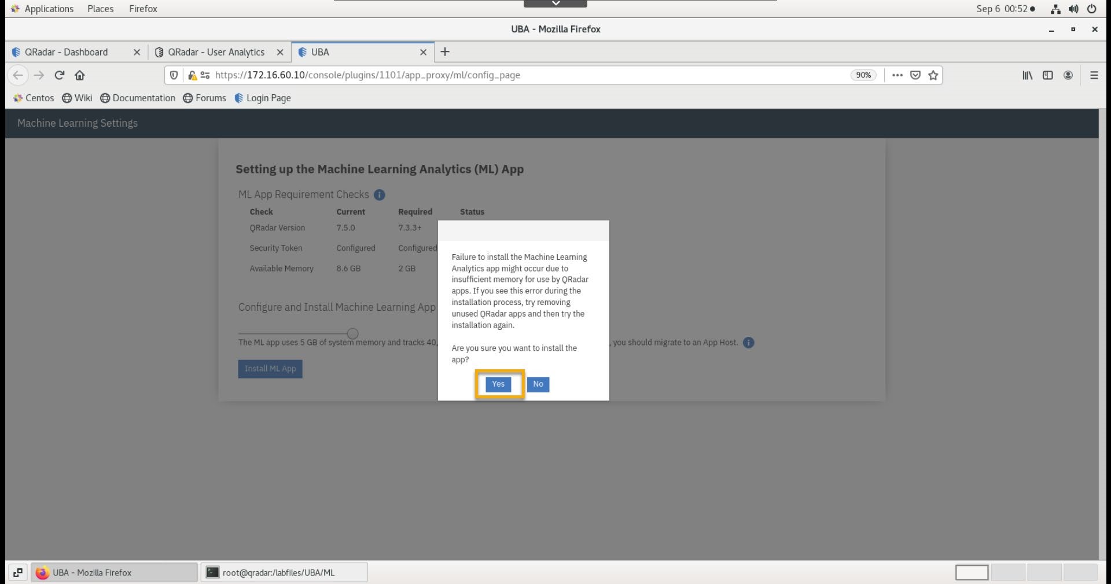Click the 7.5.0 current version value
The width and height of the screenshot is (1111, 584).
coord(345,228)
